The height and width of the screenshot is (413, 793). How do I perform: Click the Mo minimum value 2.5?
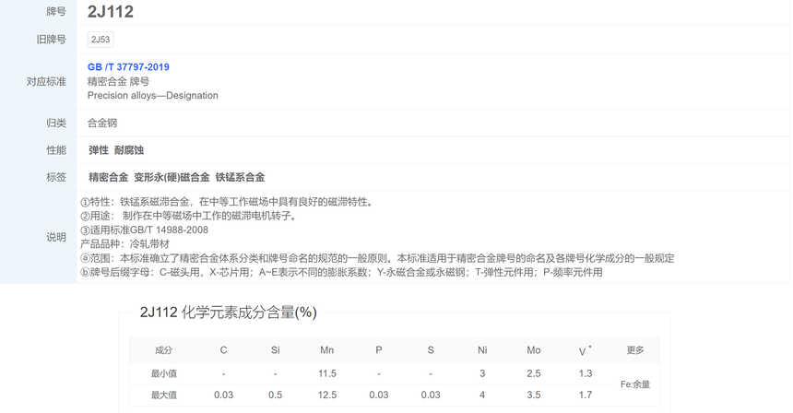click(534, 373)
